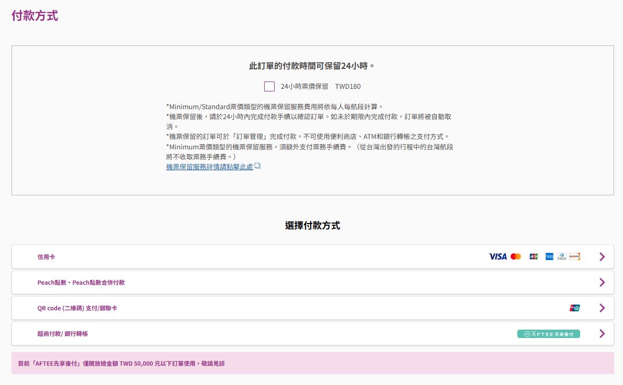Image resolution: width=623 pixels, height=385 pixels.
Task: Expand 超商付款 row via its chevron arrow
Action: coord(602,334)
